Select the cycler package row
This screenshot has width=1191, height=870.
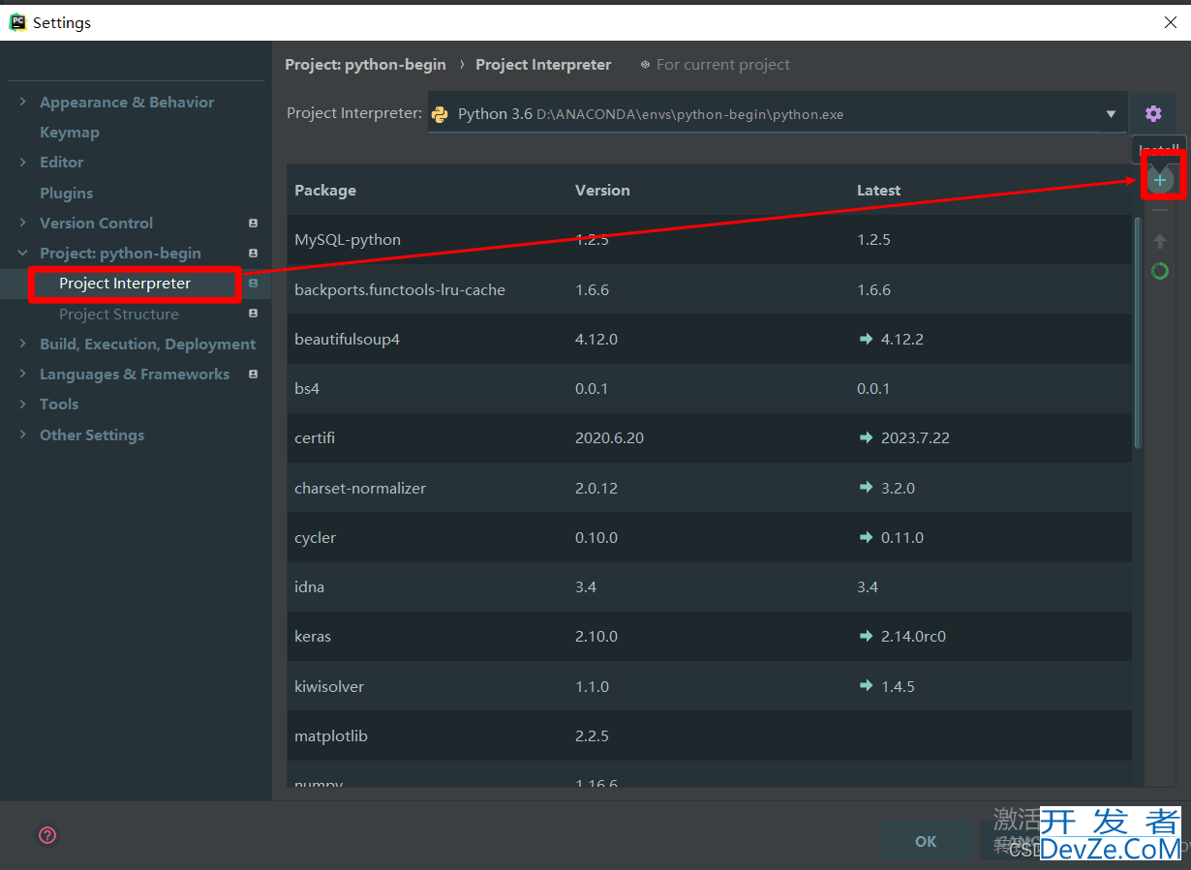(x=709, y=538)
